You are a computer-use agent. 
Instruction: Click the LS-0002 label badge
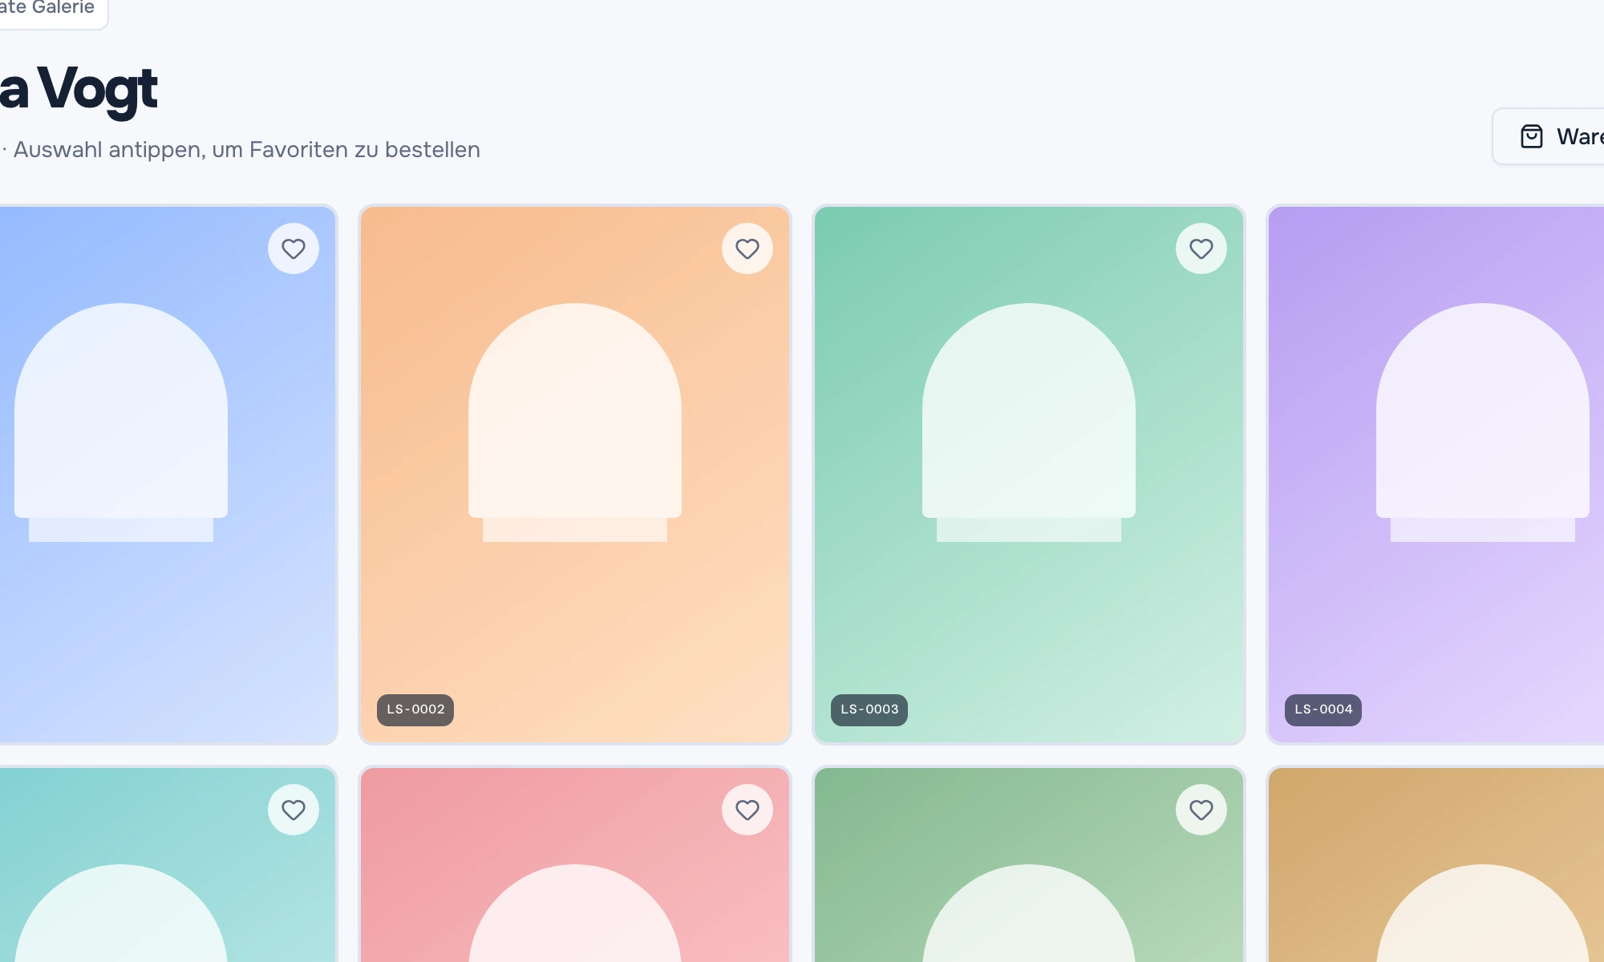click(x=415, y=709)
